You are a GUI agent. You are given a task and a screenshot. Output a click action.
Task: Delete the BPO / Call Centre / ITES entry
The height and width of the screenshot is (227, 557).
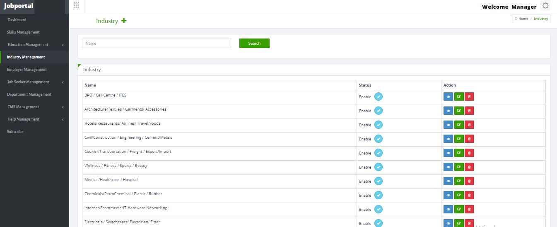pyautogui.click(x=469, y=97)
